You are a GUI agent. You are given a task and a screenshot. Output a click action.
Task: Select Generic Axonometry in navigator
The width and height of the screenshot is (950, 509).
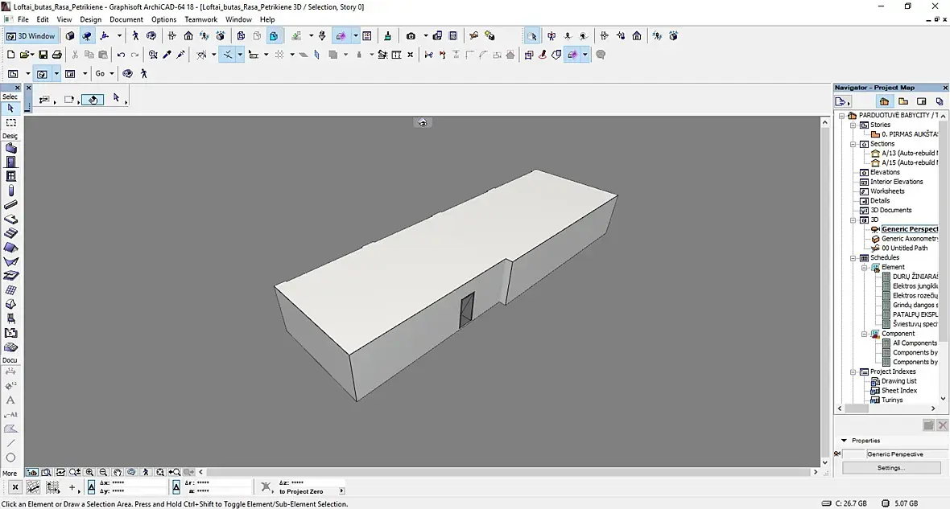[910, 239]
